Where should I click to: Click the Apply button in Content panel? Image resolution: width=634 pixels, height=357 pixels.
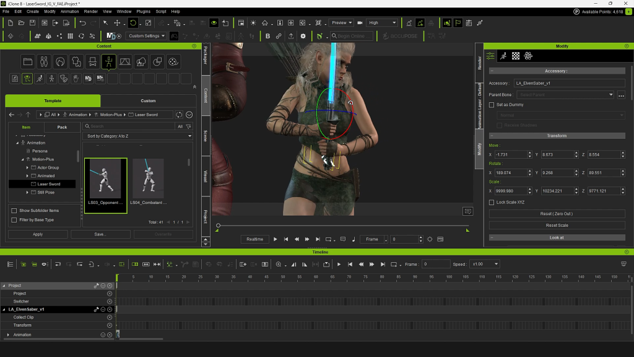click(x=38, y=234)
